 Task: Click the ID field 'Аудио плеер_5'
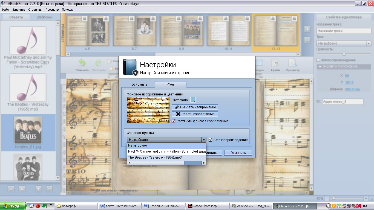[343, 102]
